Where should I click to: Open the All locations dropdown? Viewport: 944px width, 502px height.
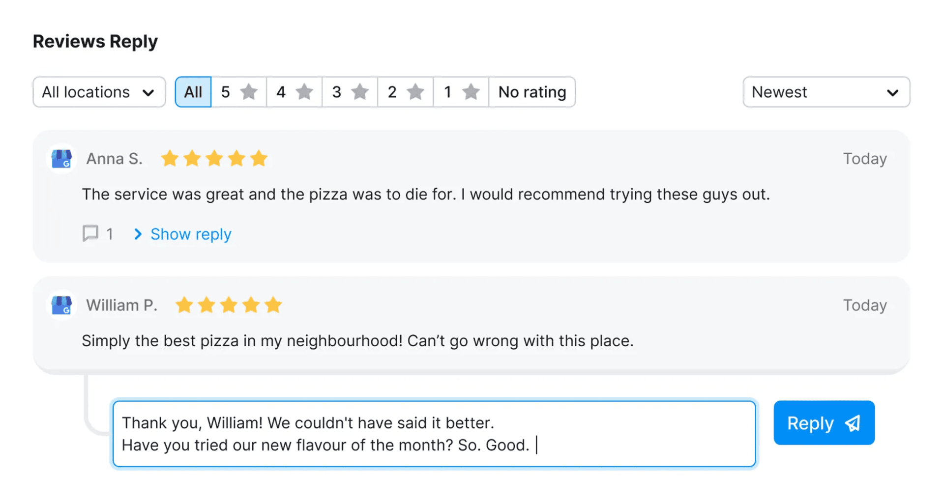coord(99,92)
